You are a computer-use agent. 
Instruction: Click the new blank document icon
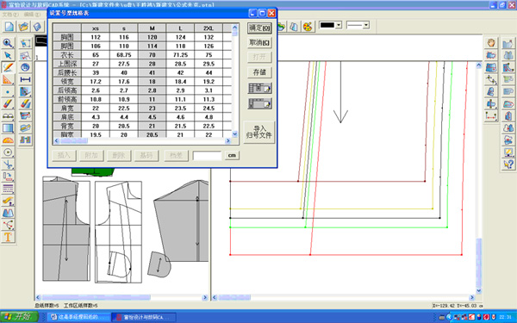click(9, 27)
